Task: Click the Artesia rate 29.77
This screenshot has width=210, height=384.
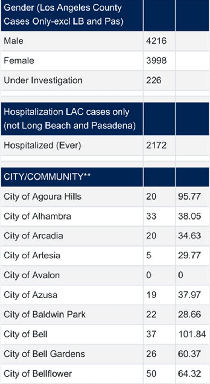Action: pyautogui.click(x=189, y=255)
